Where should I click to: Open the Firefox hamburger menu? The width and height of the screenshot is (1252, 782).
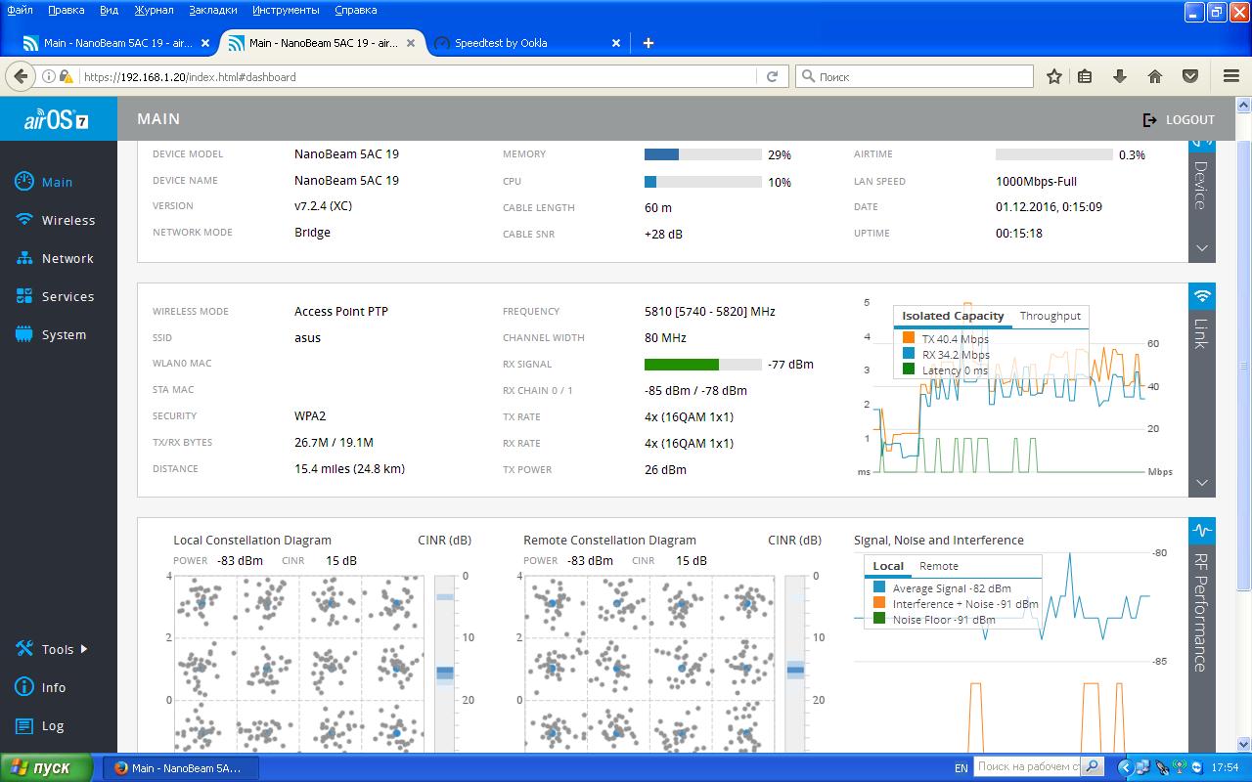[x=1231, y=76]
